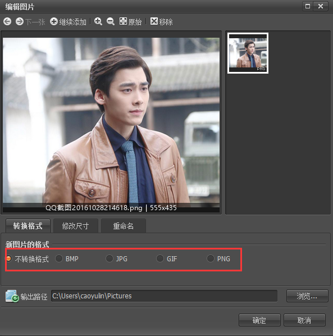The height and width of the screenshot is (336, 333).
Task: Confirm with the 确定 button
Action: [259, 320]
